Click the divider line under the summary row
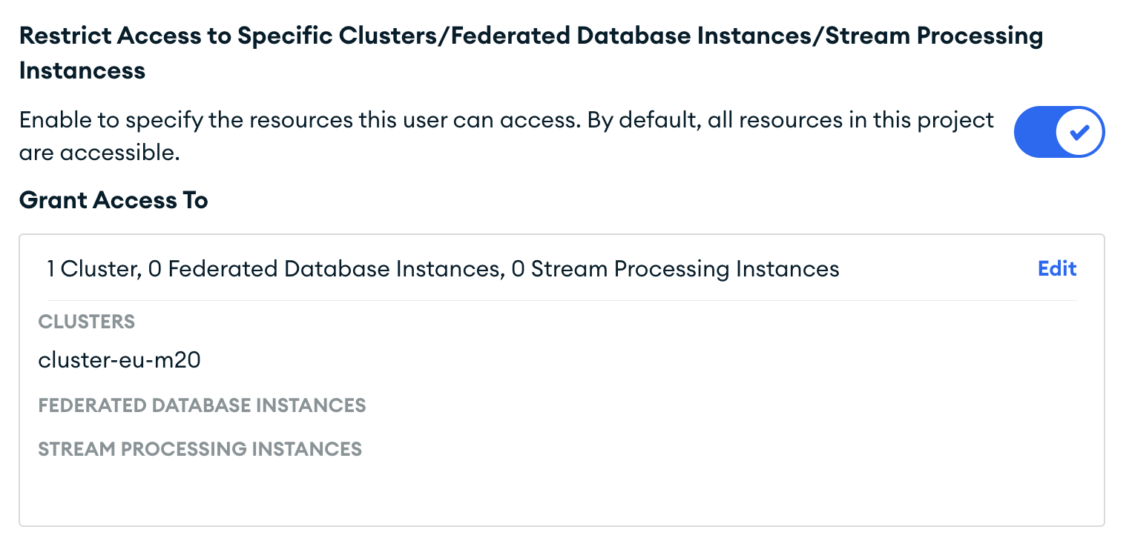The image size is (1129, 541). (x=556, y=300)
